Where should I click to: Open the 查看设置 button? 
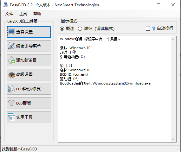coord(29,32)
